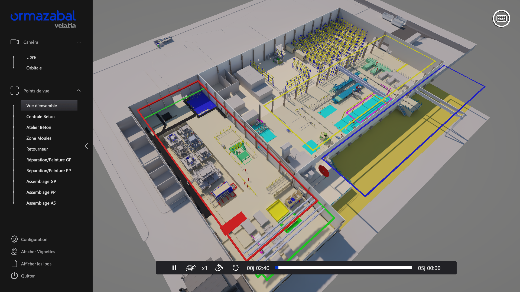Screen dimensions: 520x292
Task: Open the keyboard shortcuts icon
Action: coord(501,18)
